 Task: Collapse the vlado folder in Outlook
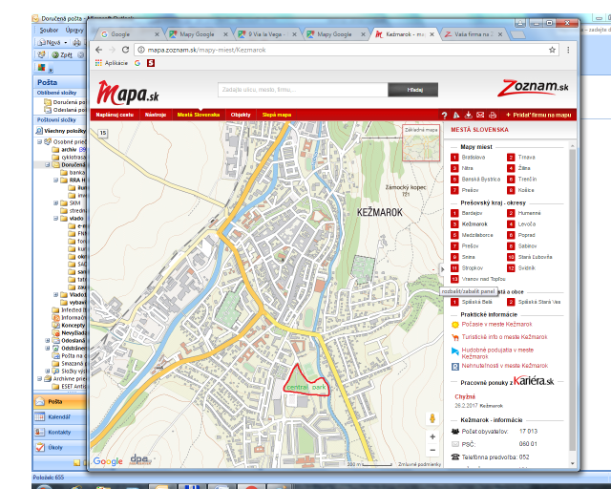click(x=55, y=219)
